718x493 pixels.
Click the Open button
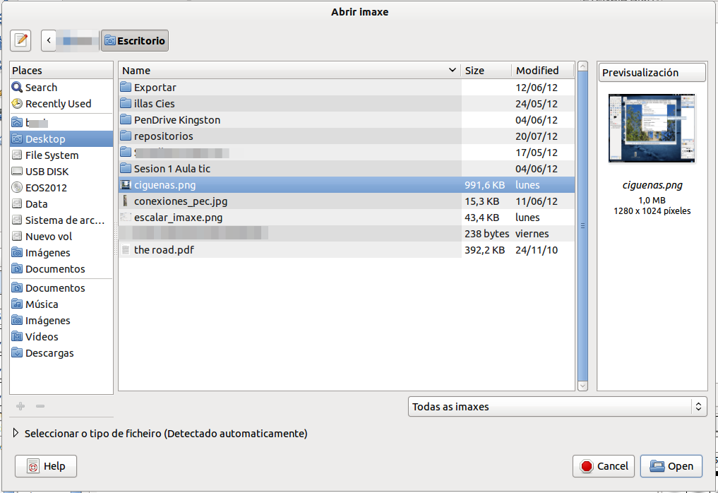pyautogui.click(x=671, y=466)
